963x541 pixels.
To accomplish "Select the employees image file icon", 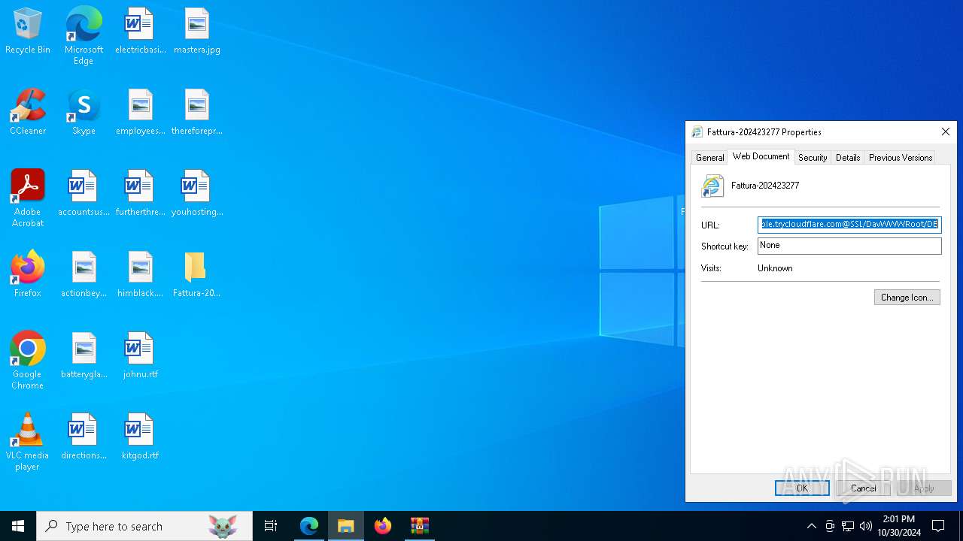I will click(140, 112).
